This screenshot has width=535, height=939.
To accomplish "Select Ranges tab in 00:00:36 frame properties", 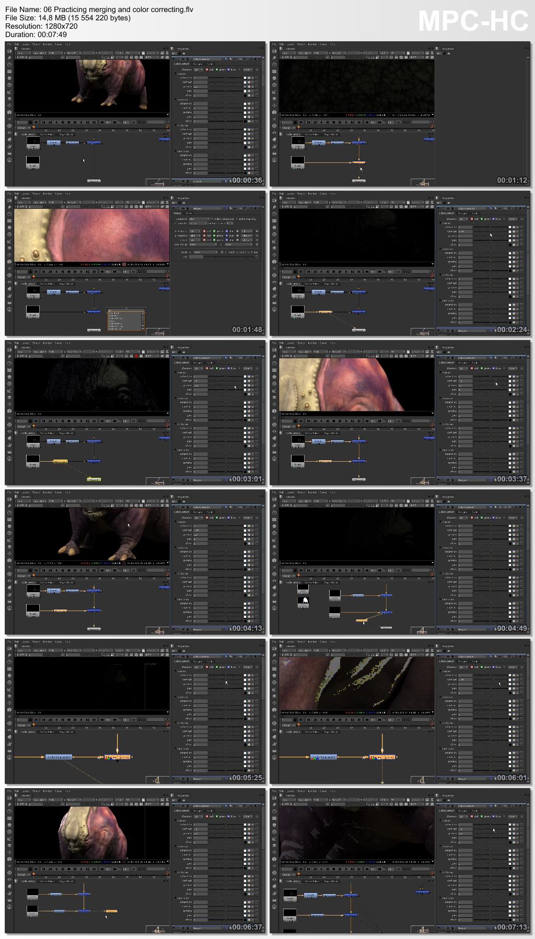I will (x=198, y=64).
